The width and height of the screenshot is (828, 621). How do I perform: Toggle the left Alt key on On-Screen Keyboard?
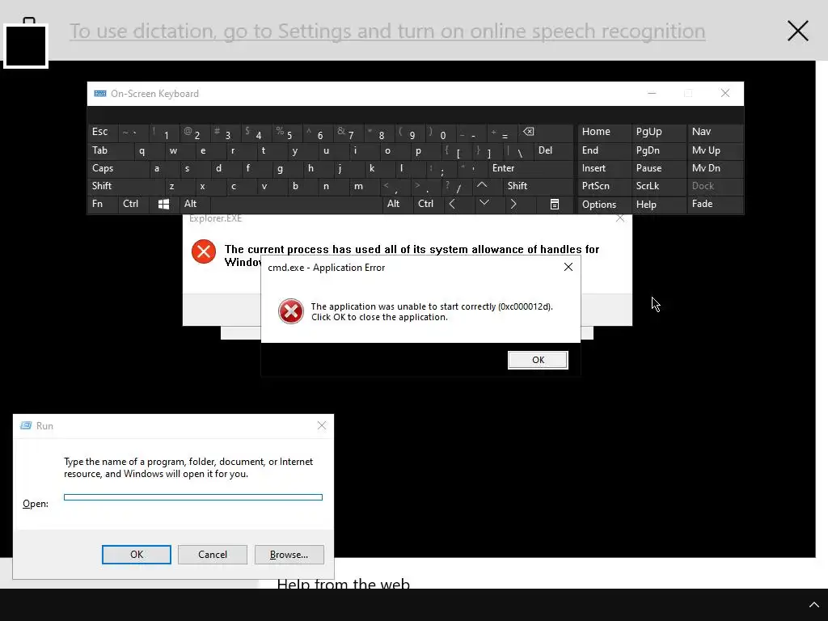point(194,204)
